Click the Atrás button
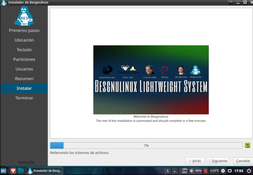Viewport: 253px width, 175px height. point(195,161)
